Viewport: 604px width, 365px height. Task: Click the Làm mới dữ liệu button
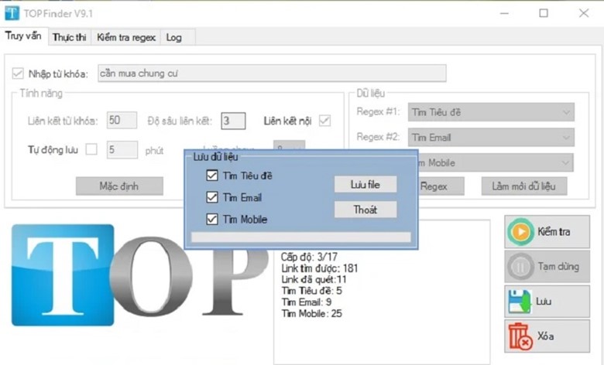tap(524, 186)
